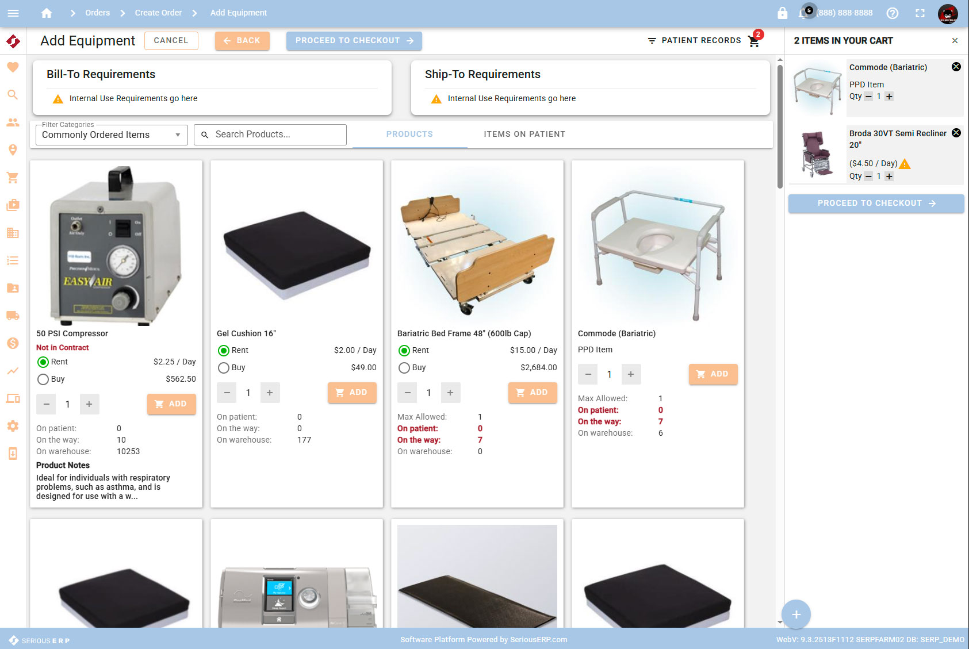Select Rent for Bariatric Bed Frame
Screen dimensions: 969x649
(404, 351)
